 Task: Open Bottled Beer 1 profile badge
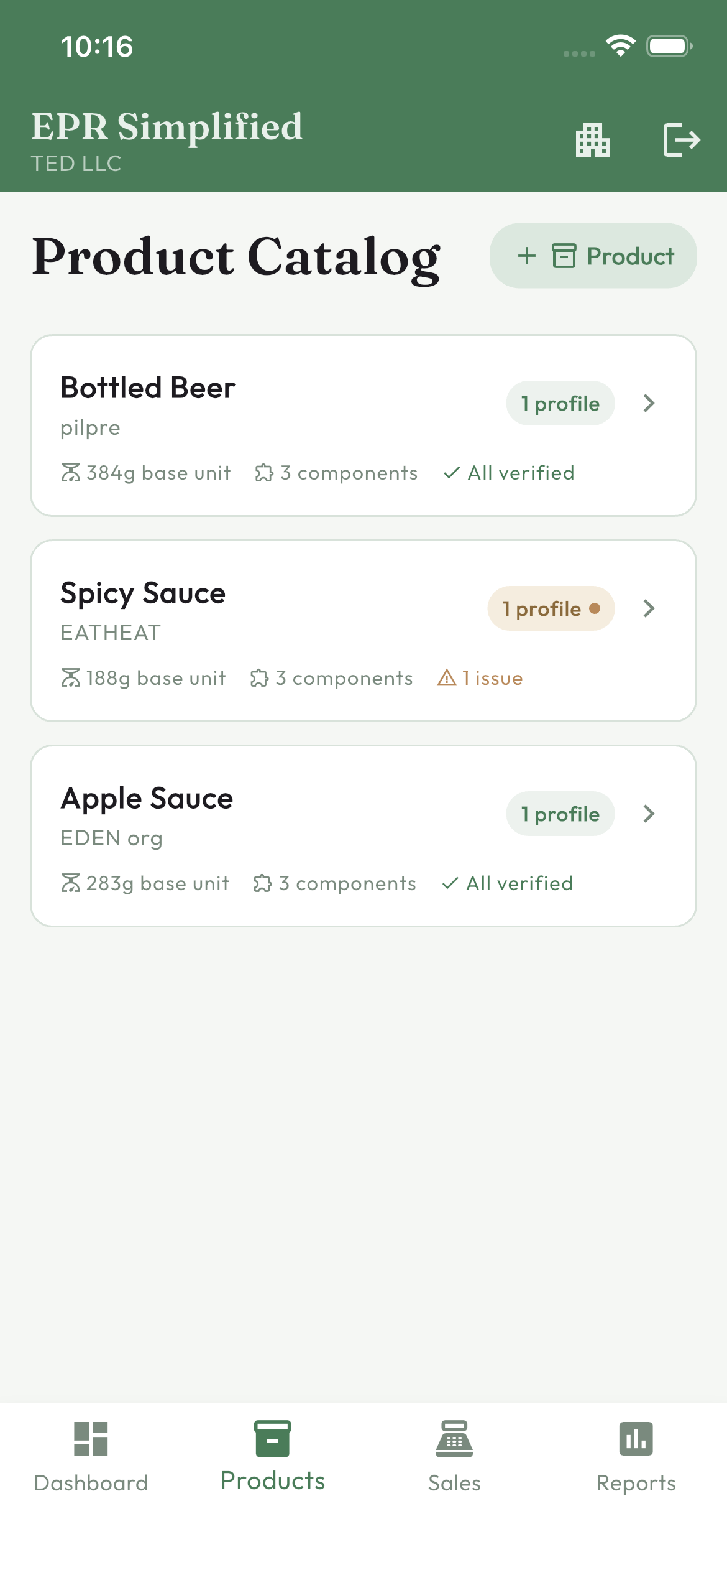coord(560,403)
